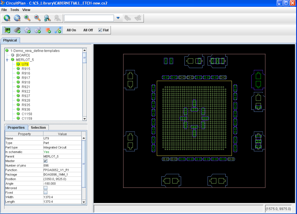Click the BGA0896_1MM_1 package value
Image resolution: width=297 pixels, height=214 pixels.
pyautogui.click(x=56, y=174)
